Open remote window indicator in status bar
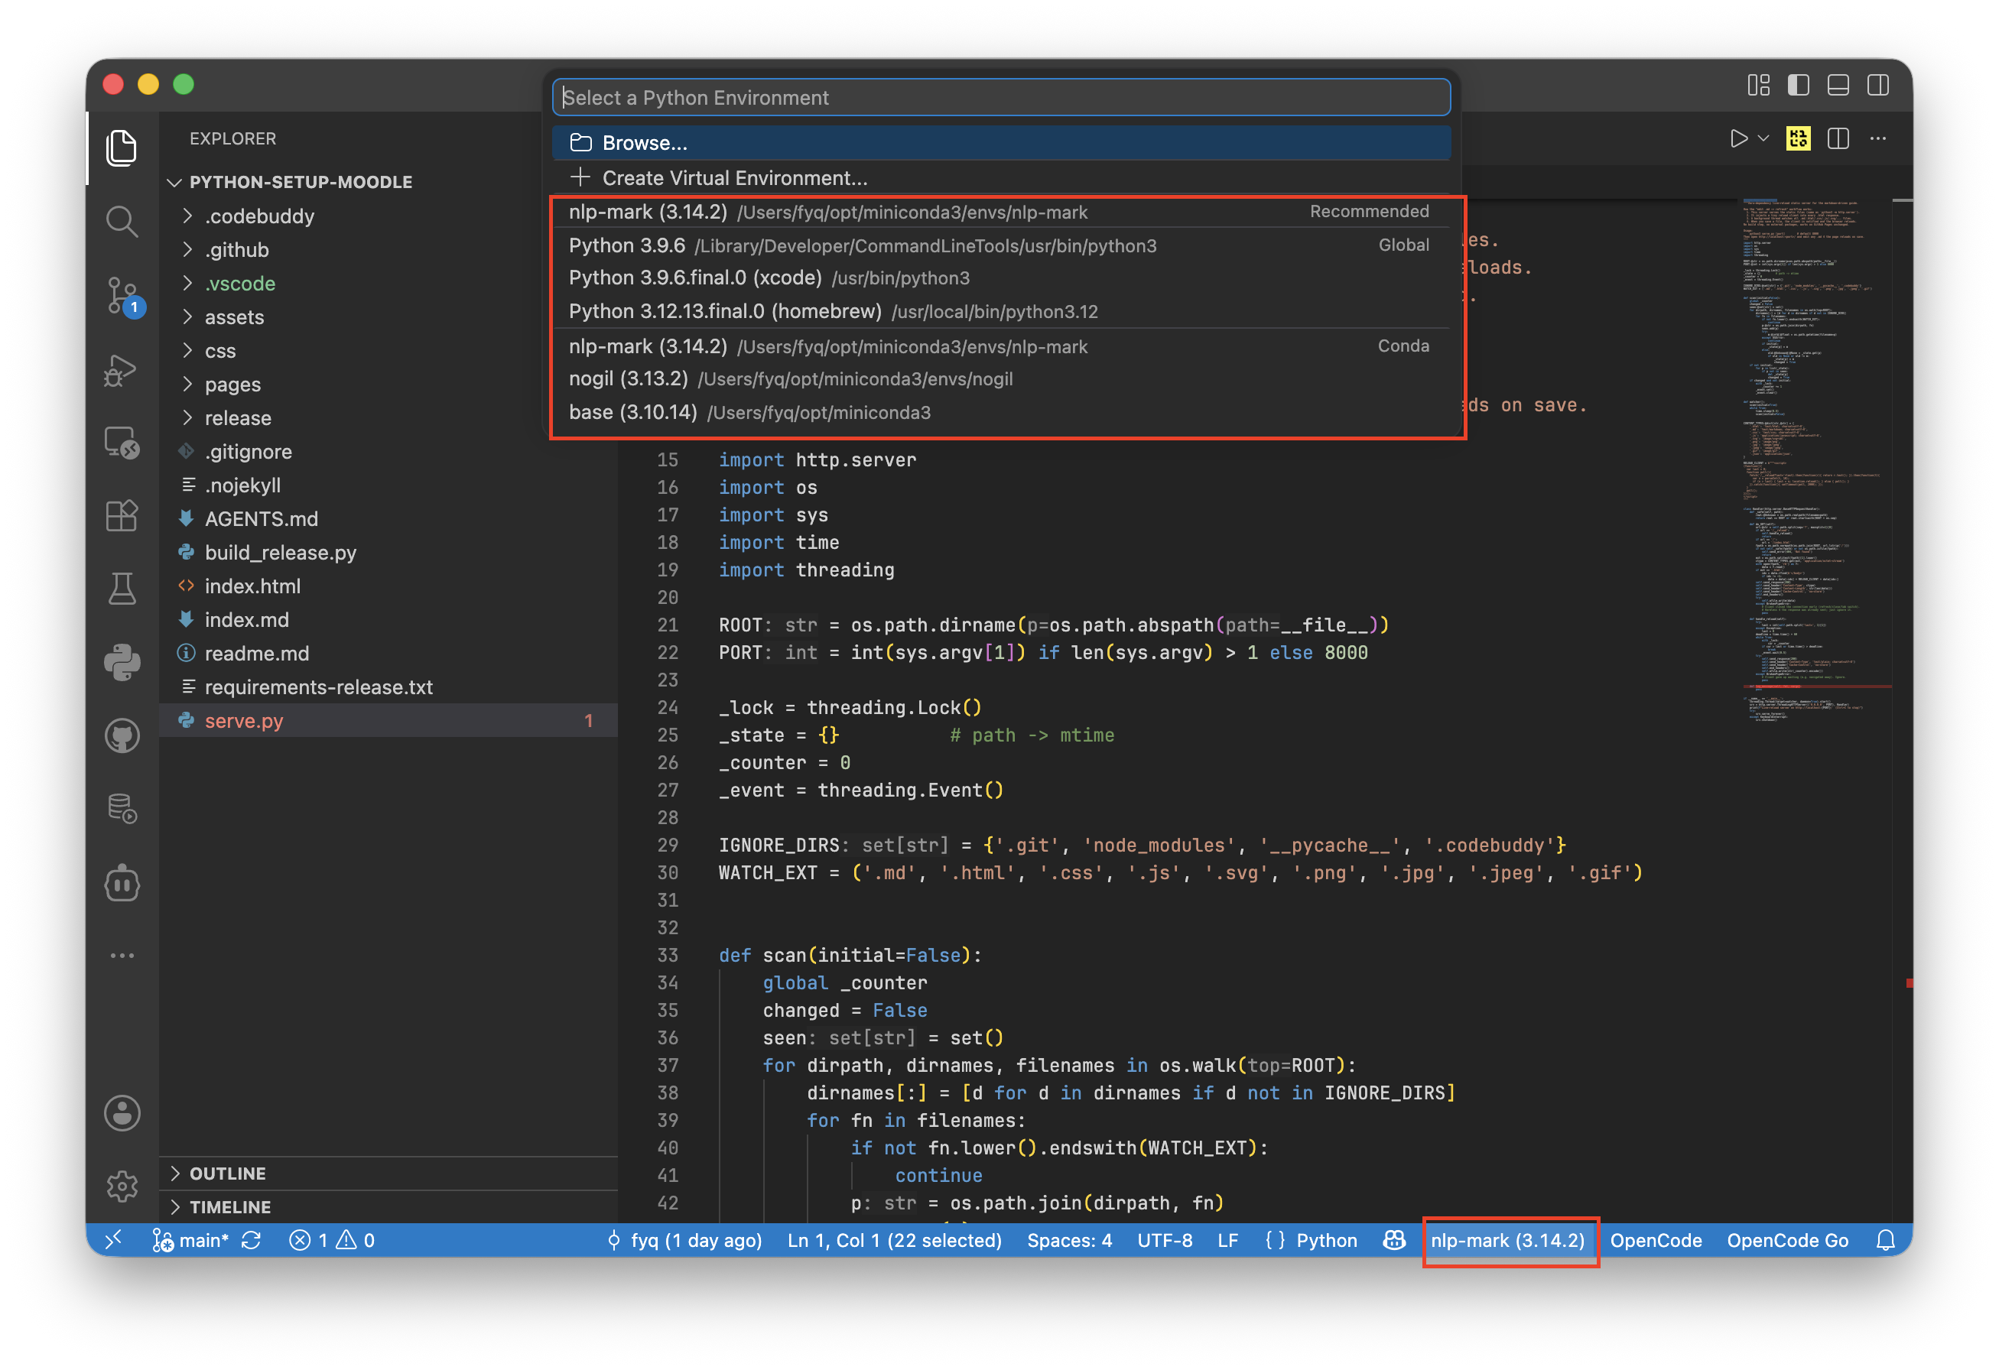 tap(112, 1240)
